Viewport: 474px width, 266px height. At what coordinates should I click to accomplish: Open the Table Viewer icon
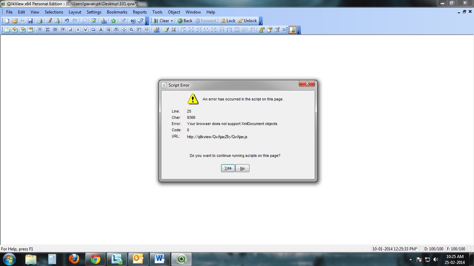click(x=285, y=30)
